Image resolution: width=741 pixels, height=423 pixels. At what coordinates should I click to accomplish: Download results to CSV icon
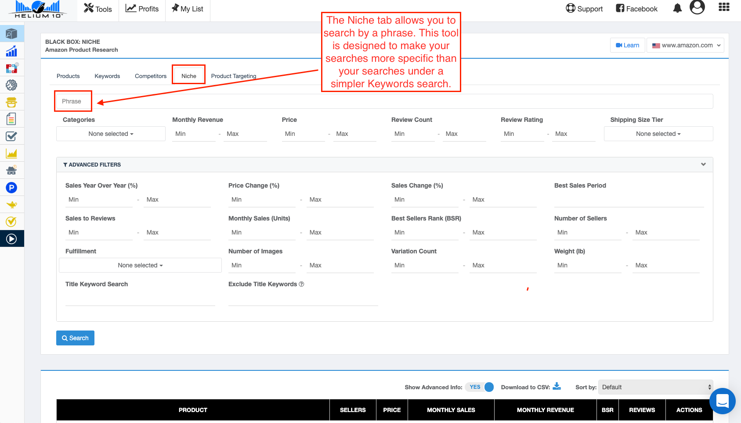pos(557,386)
